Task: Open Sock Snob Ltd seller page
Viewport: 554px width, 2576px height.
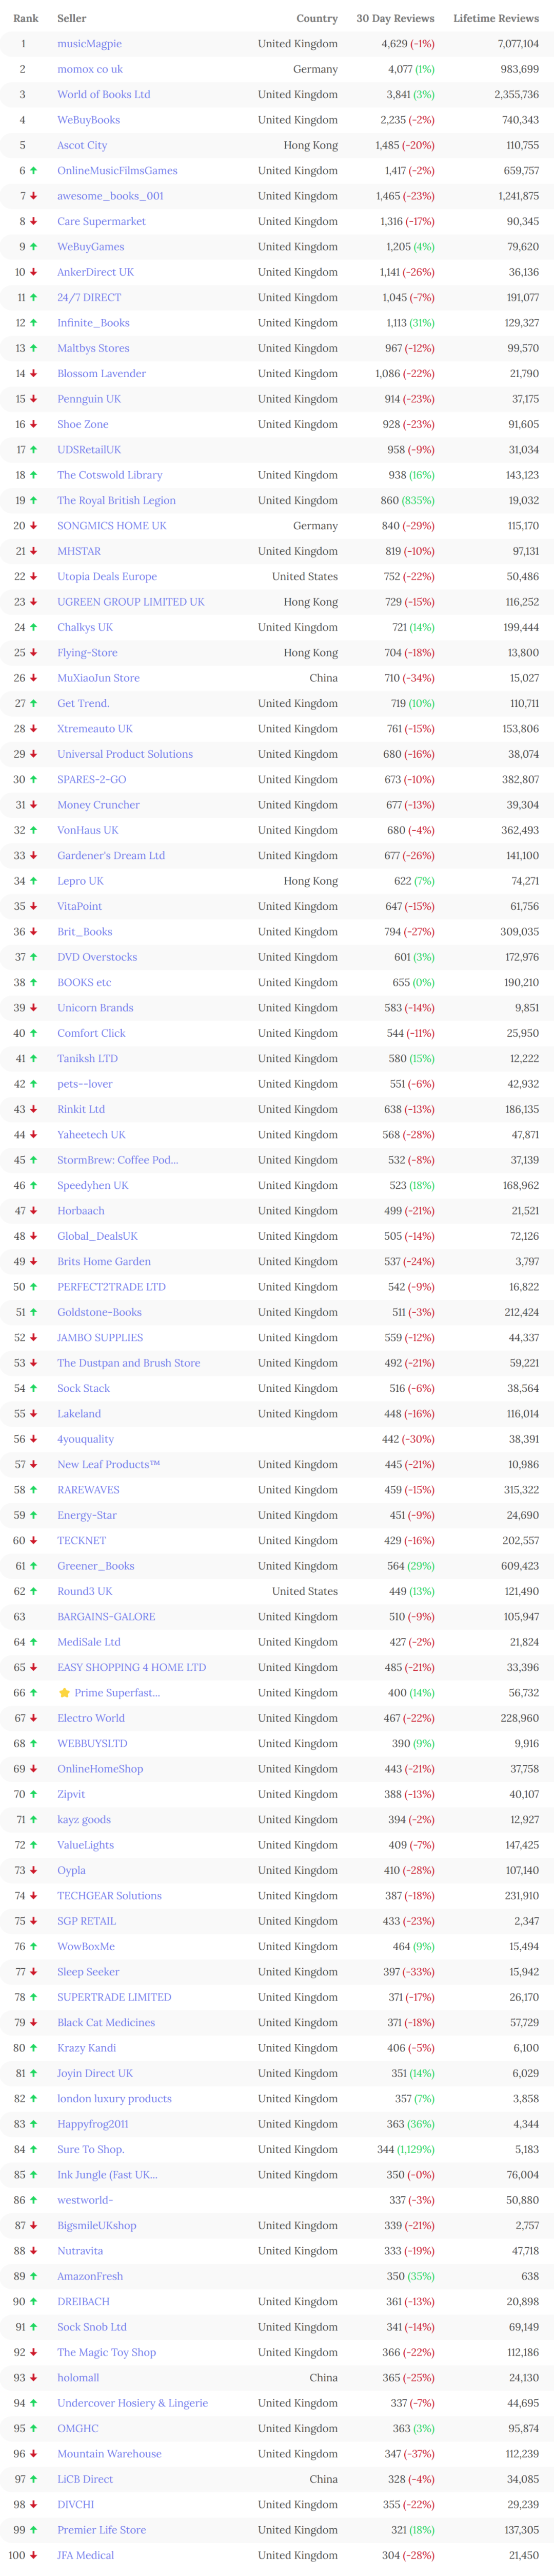Action: point(92,2327)
